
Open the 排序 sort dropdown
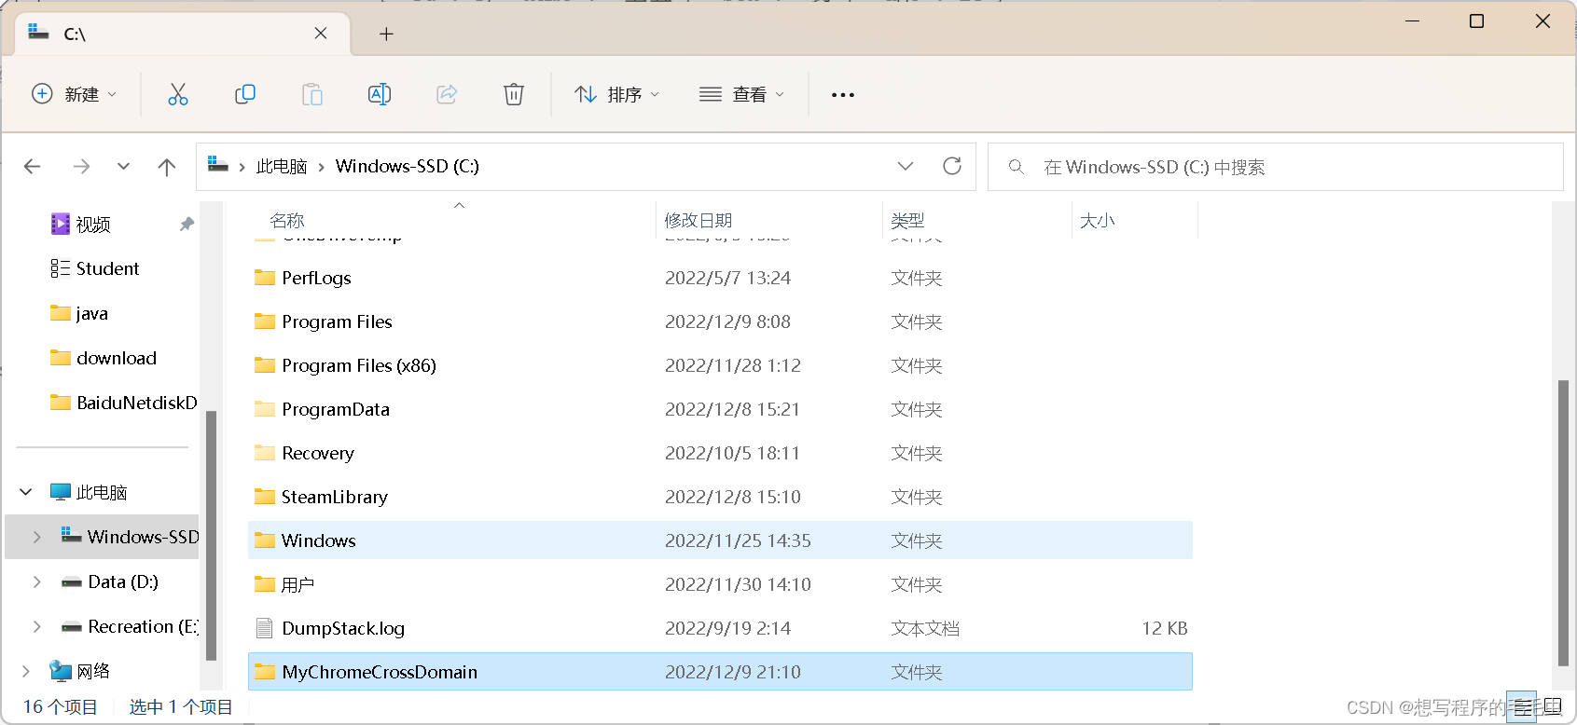click(x=617, y=94)
